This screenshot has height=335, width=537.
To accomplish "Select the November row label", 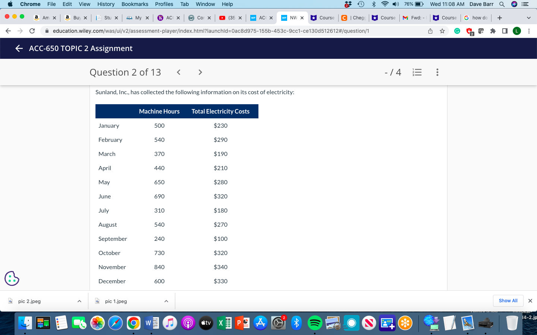I will 112,267.
